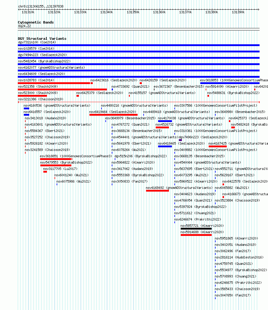The height and width of the screenshot is (310, 268).
Task: Click nsv5488631 (ByrskaBishop2022) label
Action: 233,93
